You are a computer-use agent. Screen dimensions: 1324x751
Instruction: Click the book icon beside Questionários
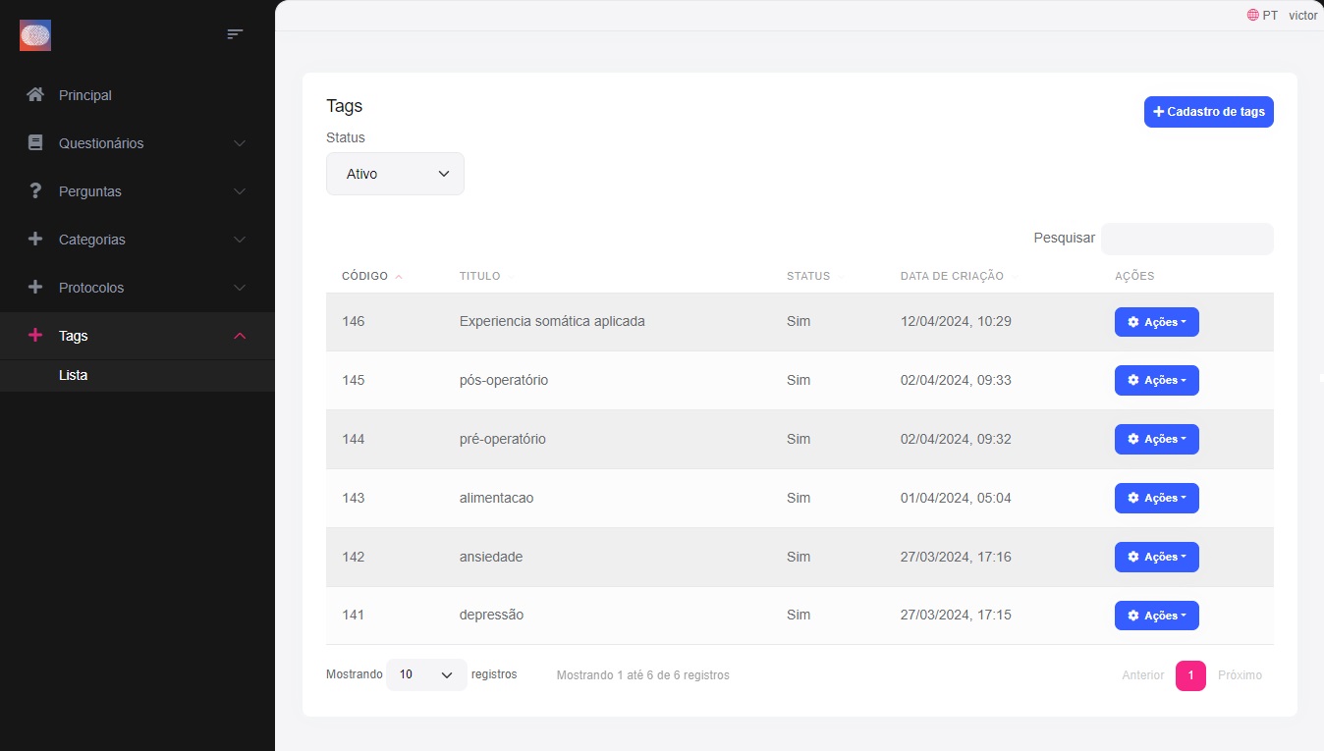[35, 143]
